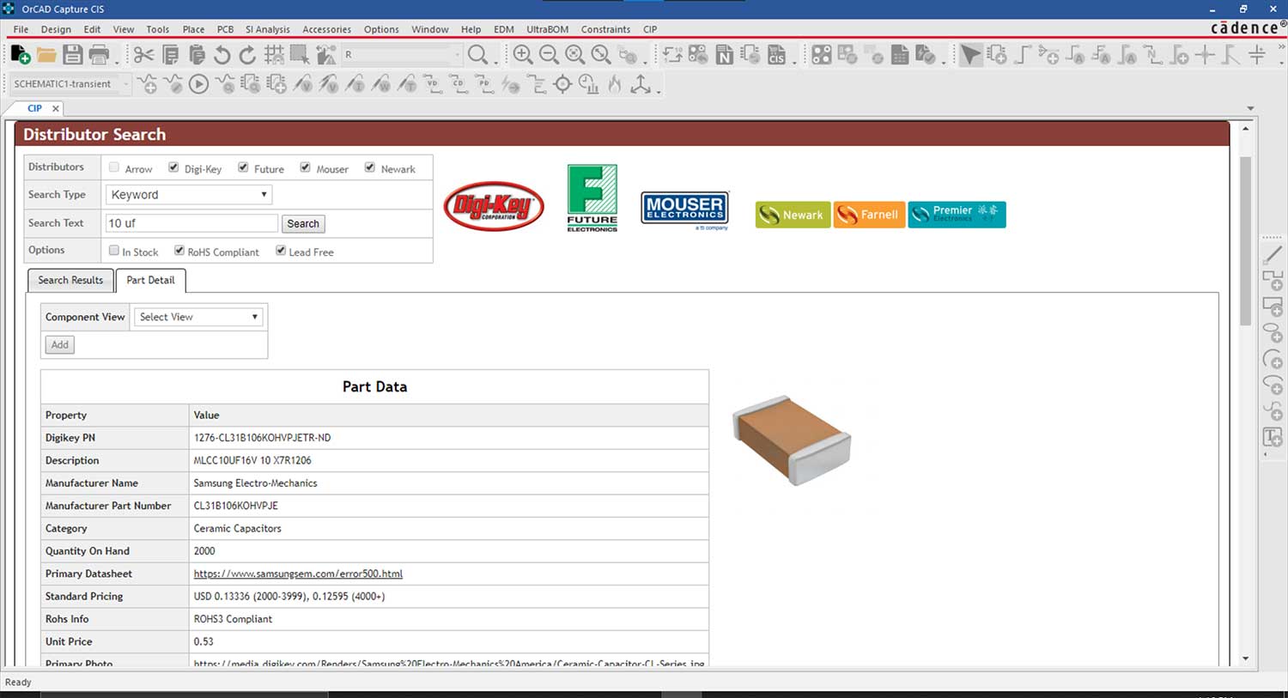Image resolution: width=1288 pixels, height=698 pixels.
Task: Open the PCB menu
Action: point(225,29)
